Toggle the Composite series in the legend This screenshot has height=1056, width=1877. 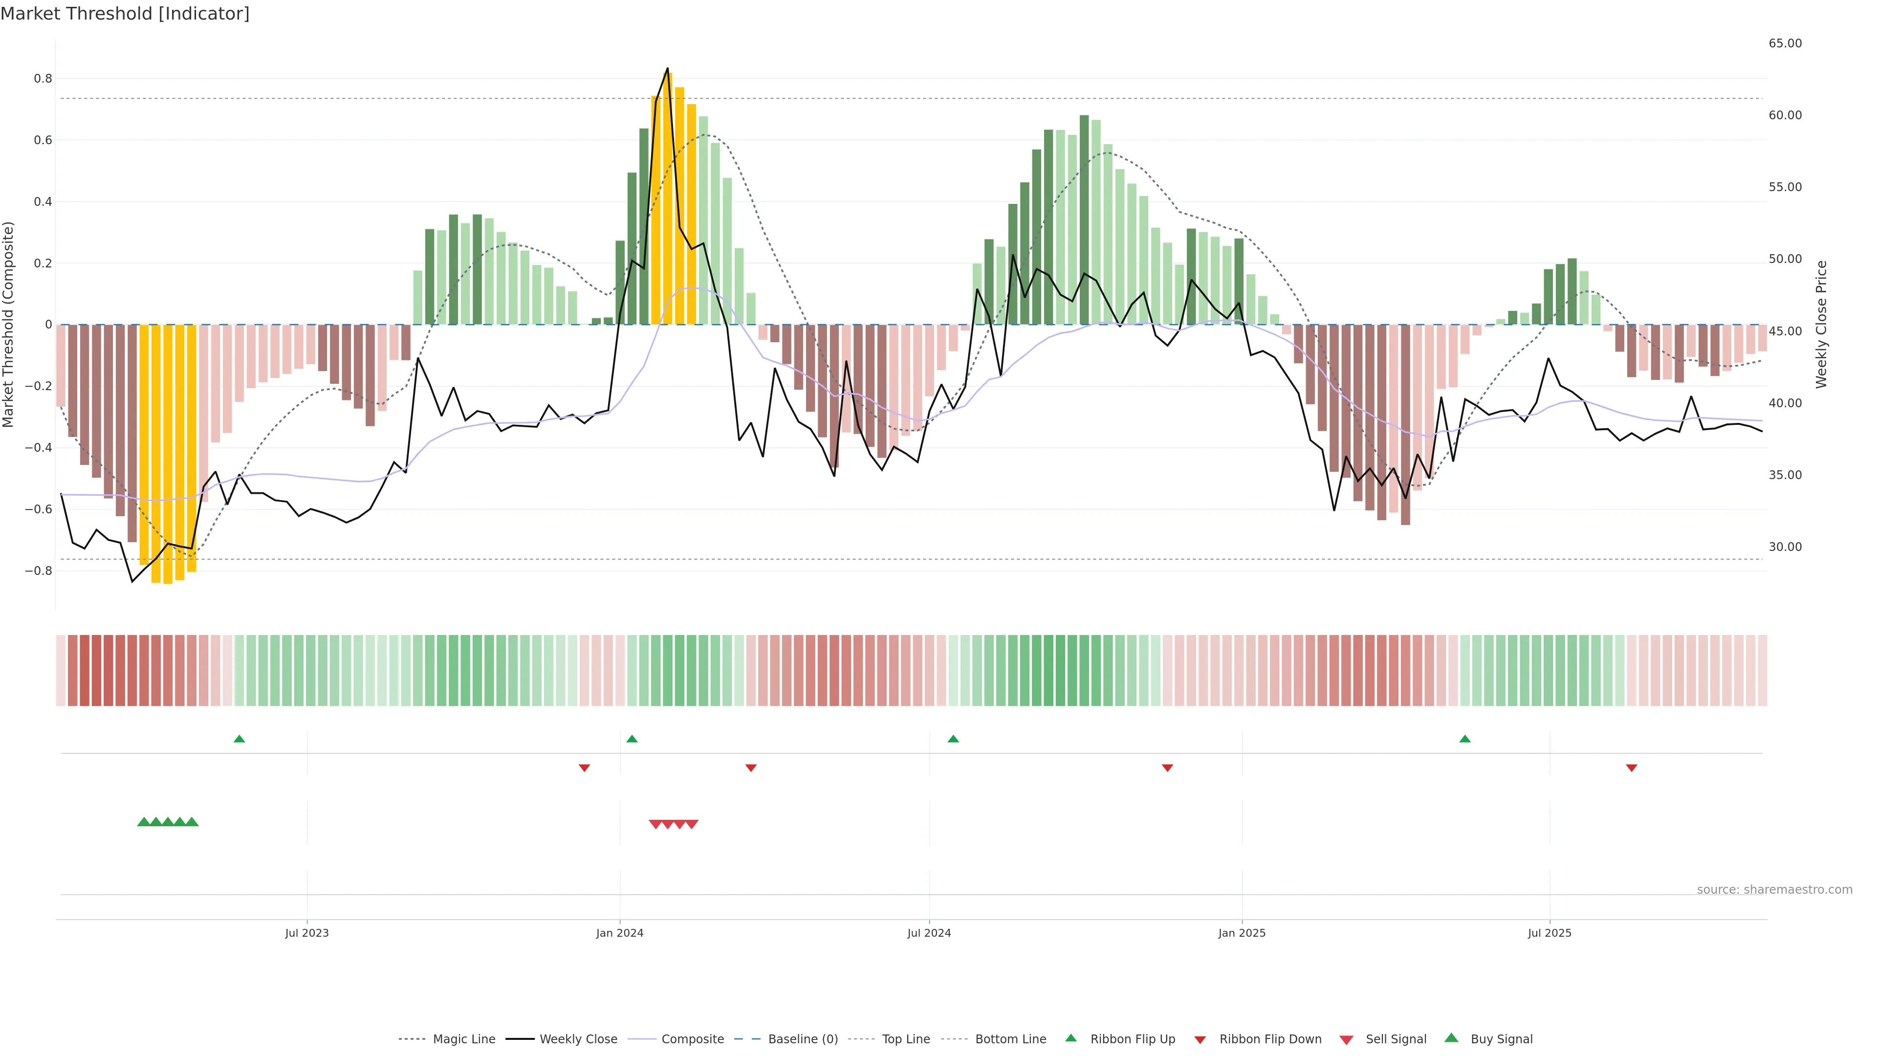[x=692, y=1039]
